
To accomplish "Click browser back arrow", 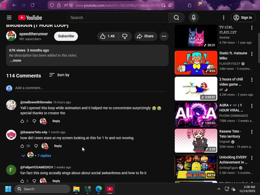I will 14,5.
